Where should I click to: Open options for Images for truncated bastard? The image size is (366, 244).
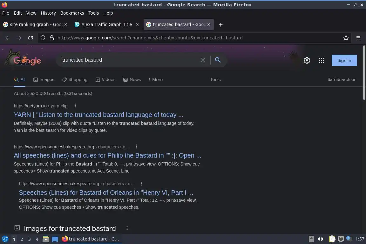tap(127, 228)
